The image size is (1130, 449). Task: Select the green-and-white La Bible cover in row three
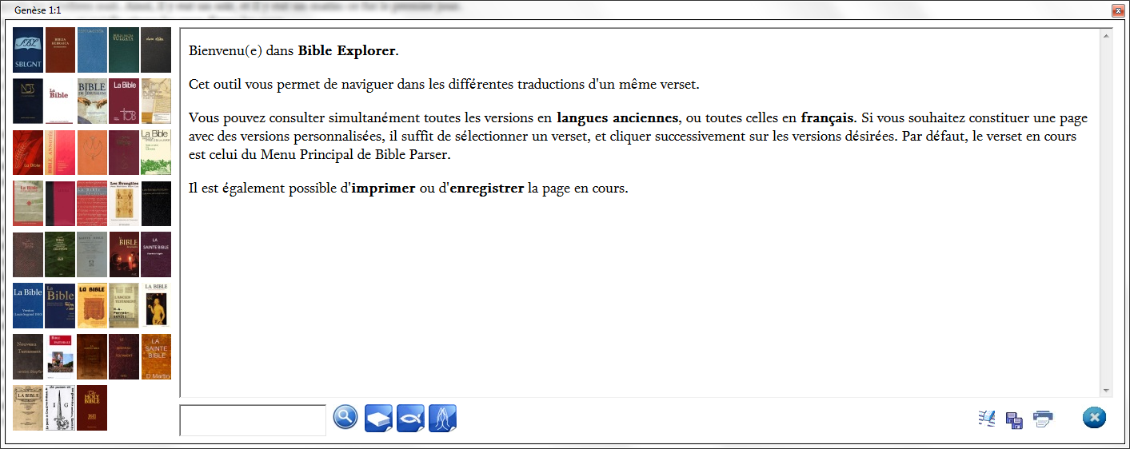pyautogui.click(x=156, y=153)
